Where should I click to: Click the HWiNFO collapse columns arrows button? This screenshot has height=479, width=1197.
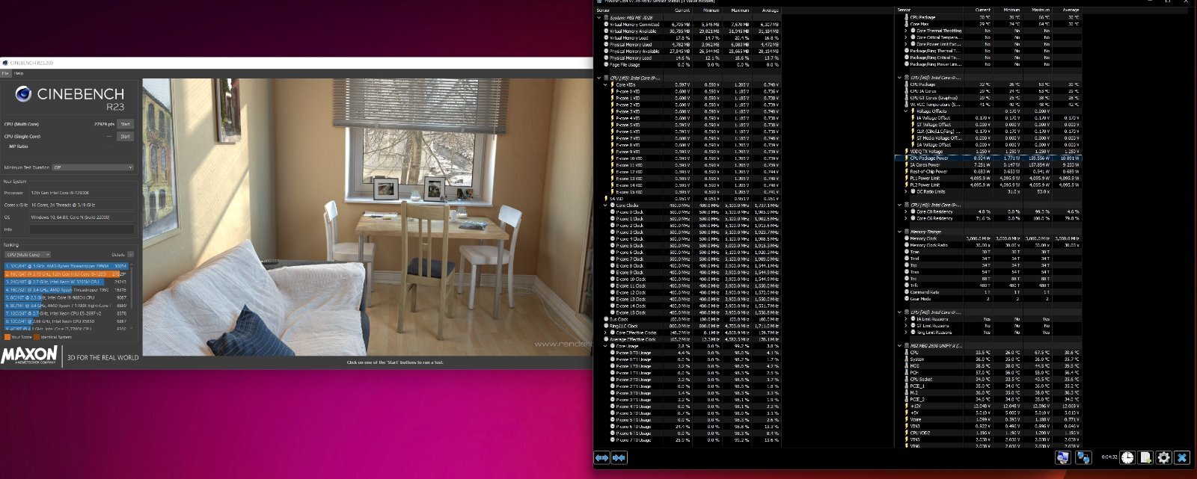(619, 457)
